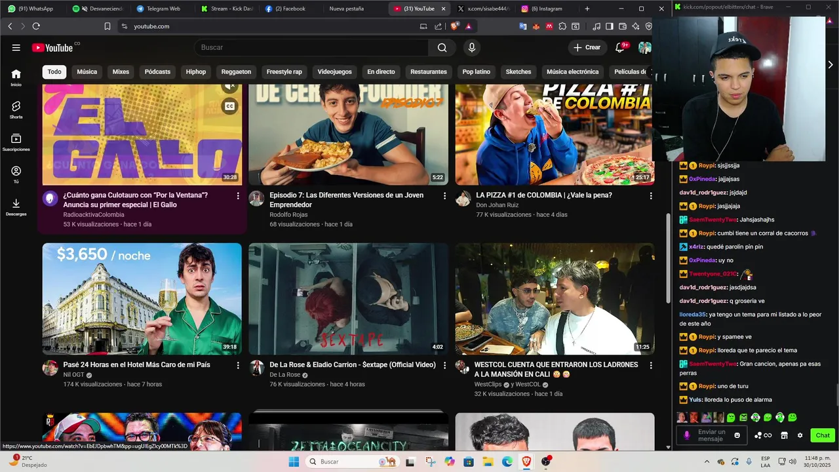
Task: Toggle closed captions on El Gallo thumbnail
Action: point(229,106)
